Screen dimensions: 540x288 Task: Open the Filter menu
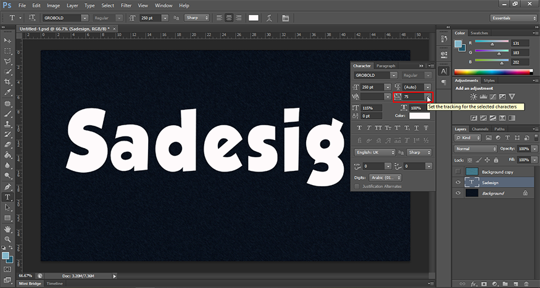[126, 6]
